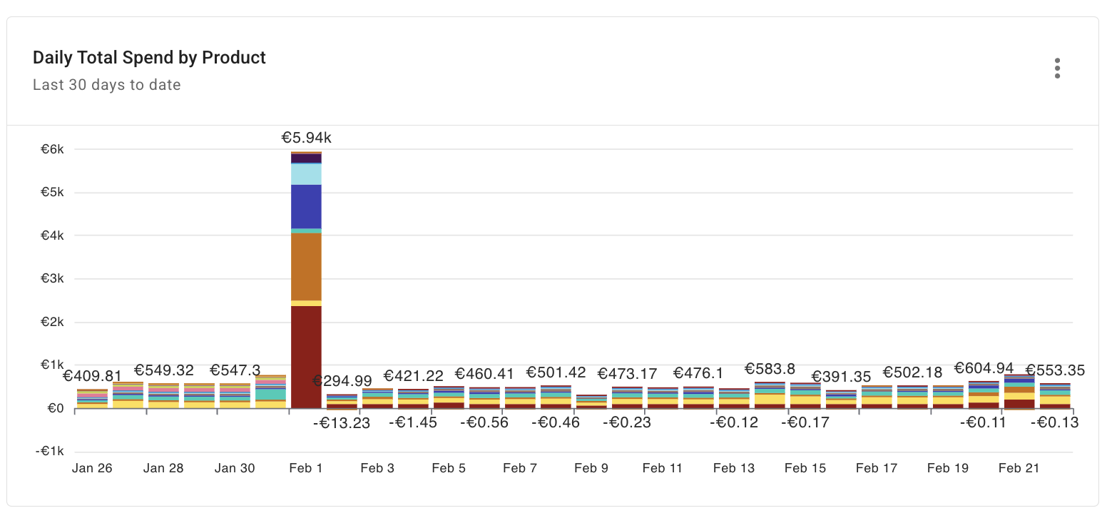Viewport: 1107px width, 518px height.
Task: Click the €5.94k value label
Action: (308, 137)
